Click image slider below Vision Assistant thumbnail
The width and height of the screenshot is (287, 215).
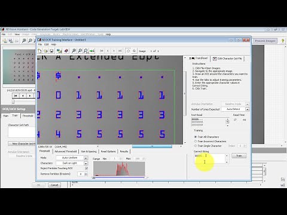tap(13, 102)
